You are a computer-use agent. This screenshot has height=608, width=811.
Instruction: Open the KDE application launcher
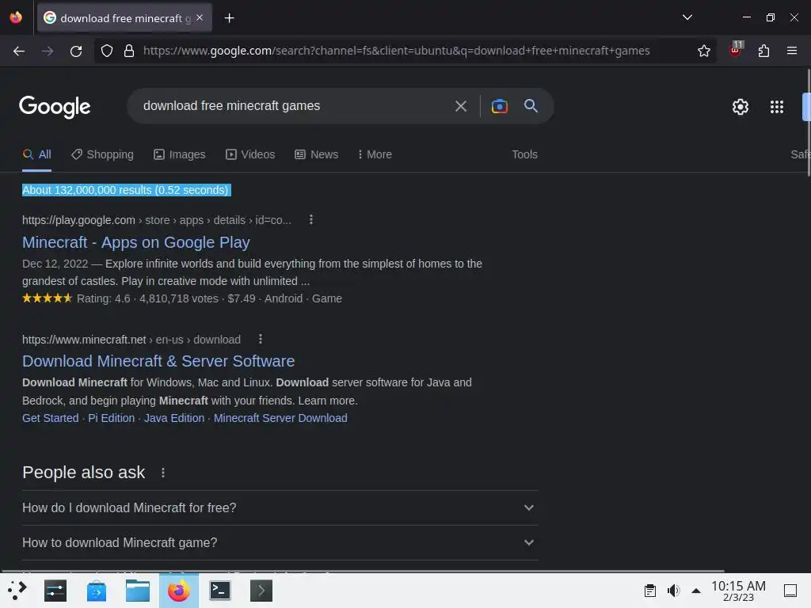(x=17, y=591)
